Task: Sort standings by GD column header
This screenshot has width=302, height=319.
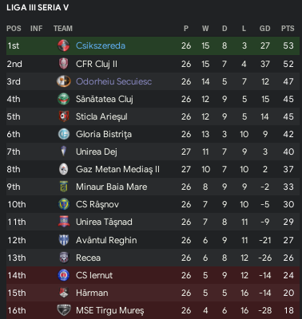Action: (x=264, y=29)
